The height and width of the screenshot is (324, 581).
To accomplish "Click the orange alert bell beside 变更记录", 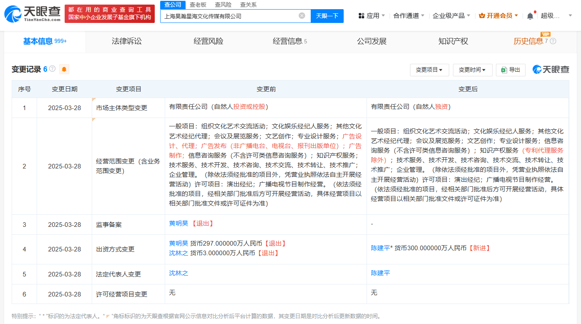I will point(64,69).
